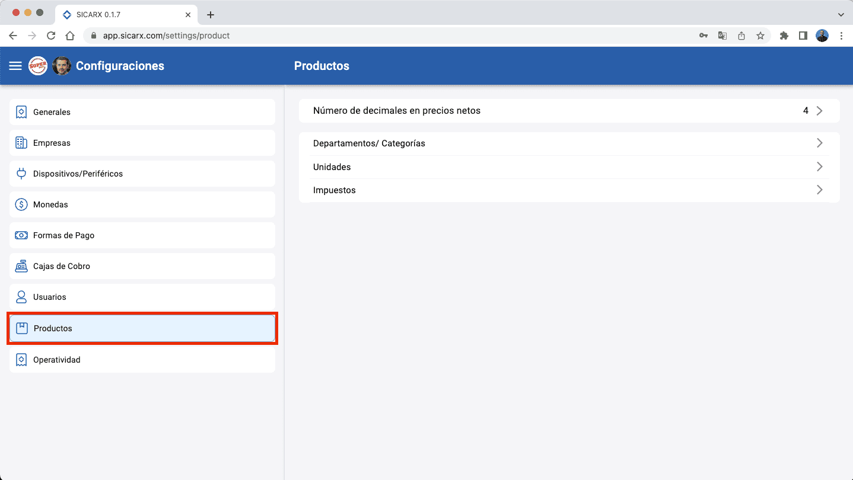Viewport: 853px width, 480px height.
Task: Open Número de decimales en precios netos
Action: [569, 110]
